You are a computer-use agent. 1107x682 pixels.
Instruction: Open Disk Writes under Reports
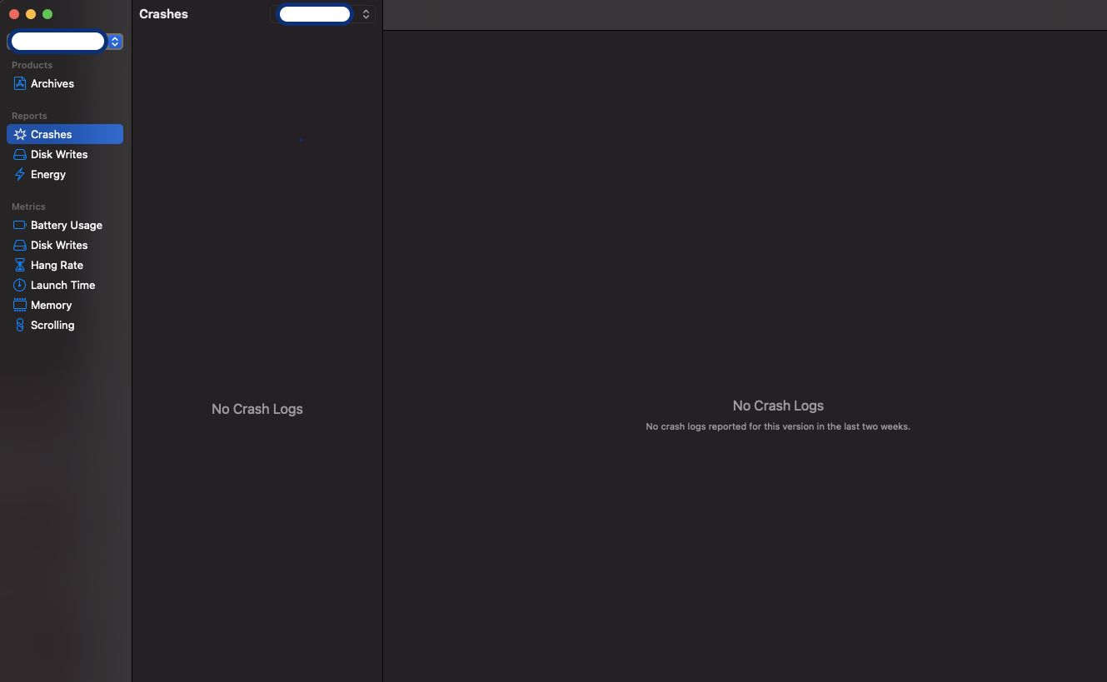[58, 154]
